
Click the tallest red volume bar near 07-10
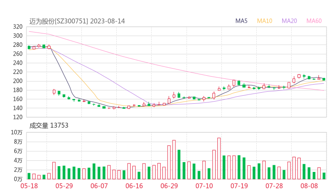(219, 159)
